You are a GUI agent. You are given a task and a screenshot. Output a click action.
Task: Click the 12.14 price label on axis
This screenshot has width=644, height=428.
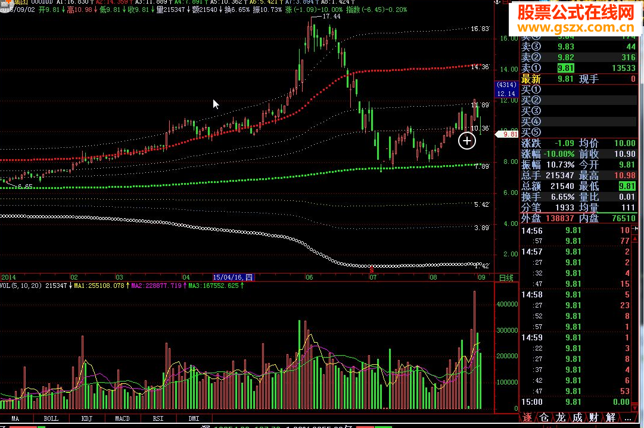pos(506,94)
